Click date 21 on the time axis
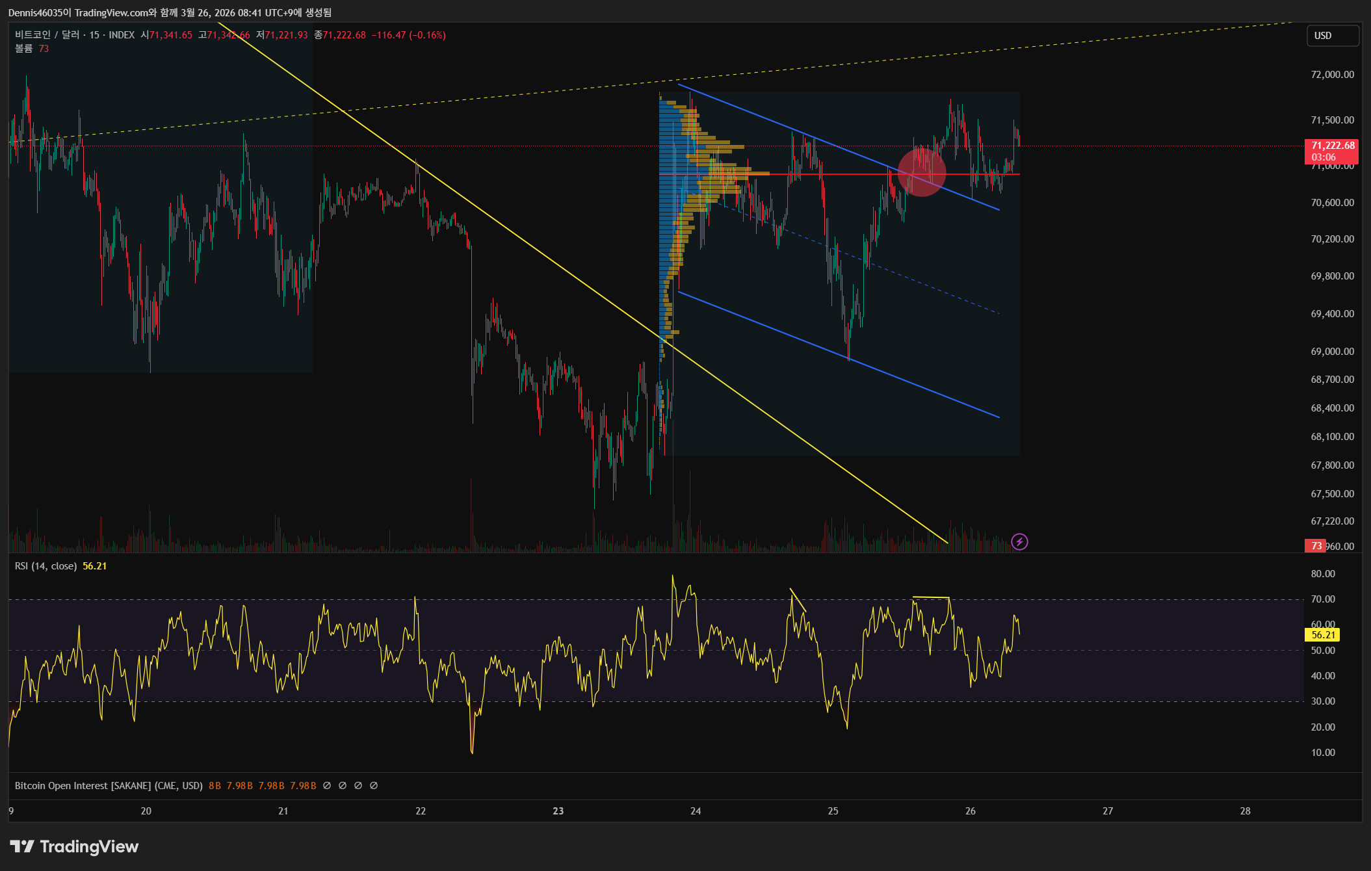 pyautogui.click(x=283, y=811)
